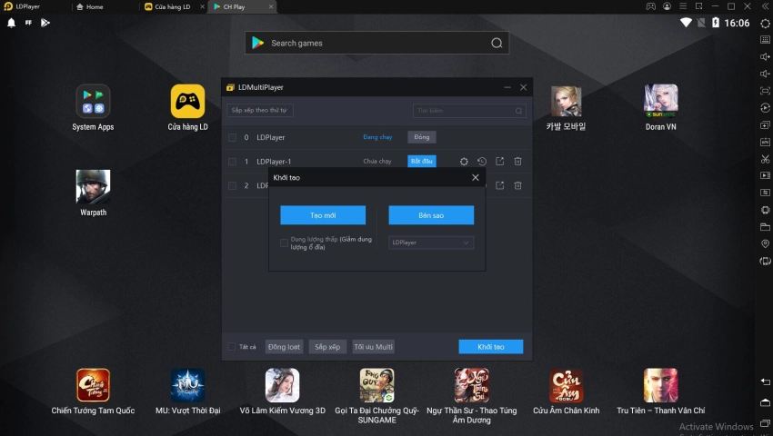Select the CH Play tab

click(229, 7)
